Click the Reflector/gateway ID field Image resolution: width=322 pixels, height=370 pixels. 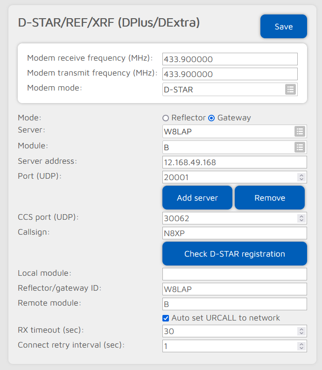[x=234, y=289]
